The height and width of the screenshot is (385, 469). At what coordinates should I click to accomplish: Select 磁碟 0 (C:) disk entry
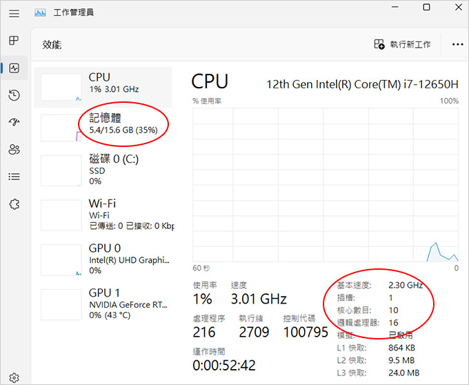tap(103, 170)
